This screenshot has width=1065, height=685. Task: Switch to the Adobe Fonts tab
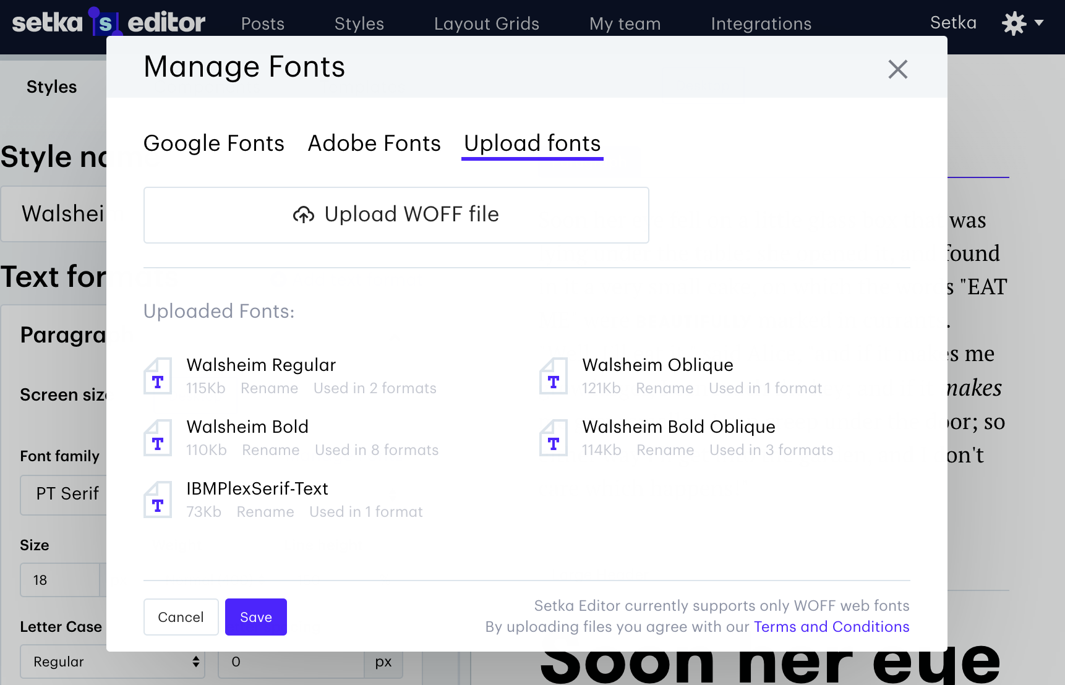point(374,143)
